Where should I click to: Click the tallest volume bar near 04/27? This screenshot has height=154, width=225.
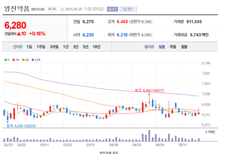[x=149, y=136]
